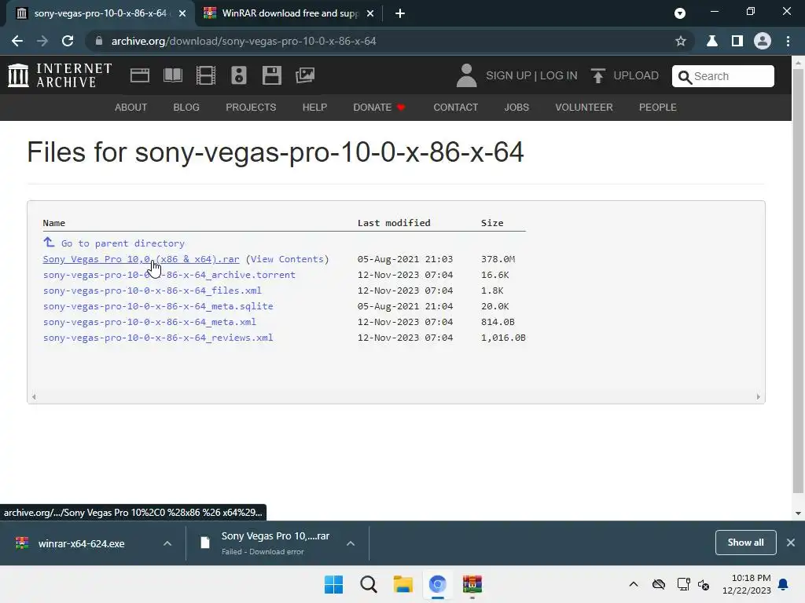Open a new browser tab
The height and width of the screenshot is (603, 805).
coord(400,13)
